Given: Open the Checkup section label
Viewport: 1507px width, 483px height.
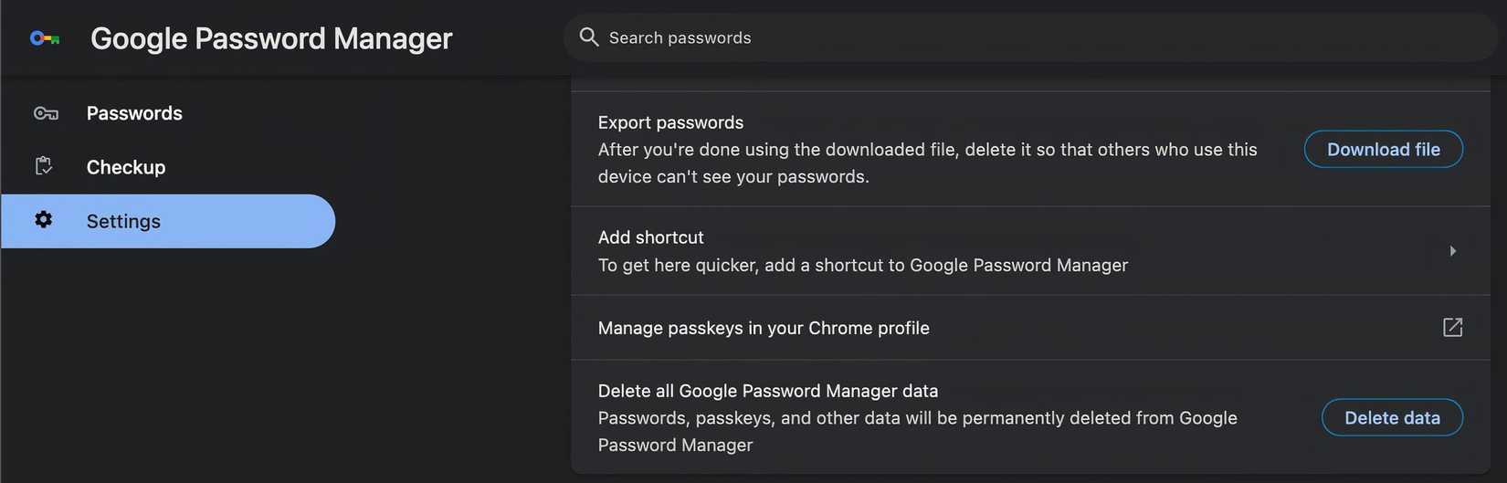Looking at the screenshot, I should coord(126,167).
